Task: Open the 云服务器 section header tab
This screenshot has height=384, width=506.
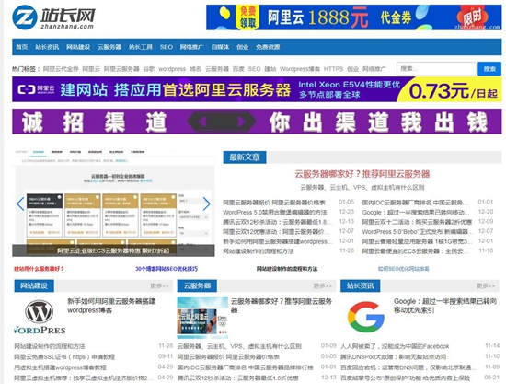Action: point(197,285)
